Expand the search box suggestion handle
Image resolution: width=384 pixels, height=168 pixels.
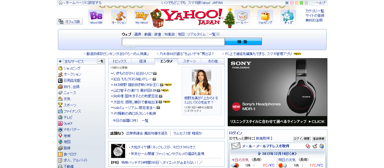point(130,47)
